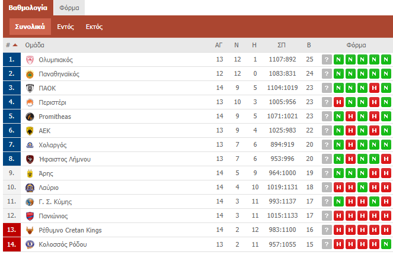The width and height of the screenshot is (393, 255).
Task: Click the first red H badge in Περιστέρι row
Action: click(x=338, y=102)
